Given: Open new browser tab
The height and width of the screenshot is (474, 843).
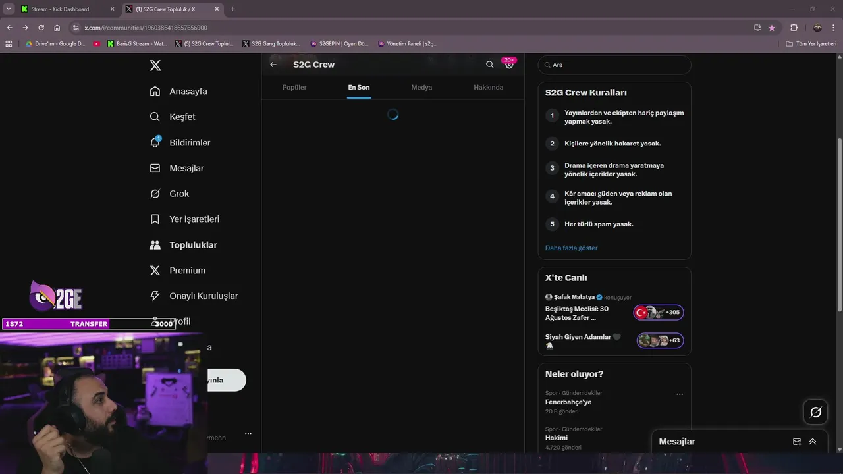Looking at the screenshot, I should 232,9.
